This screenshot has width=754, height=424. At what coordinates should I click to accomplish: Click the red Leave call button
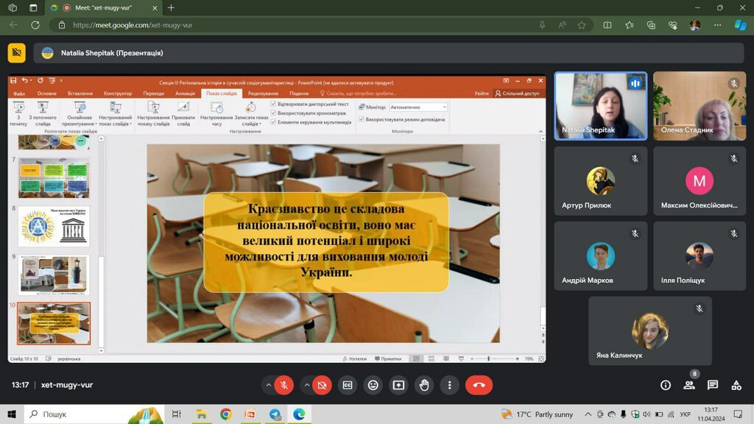479,385
